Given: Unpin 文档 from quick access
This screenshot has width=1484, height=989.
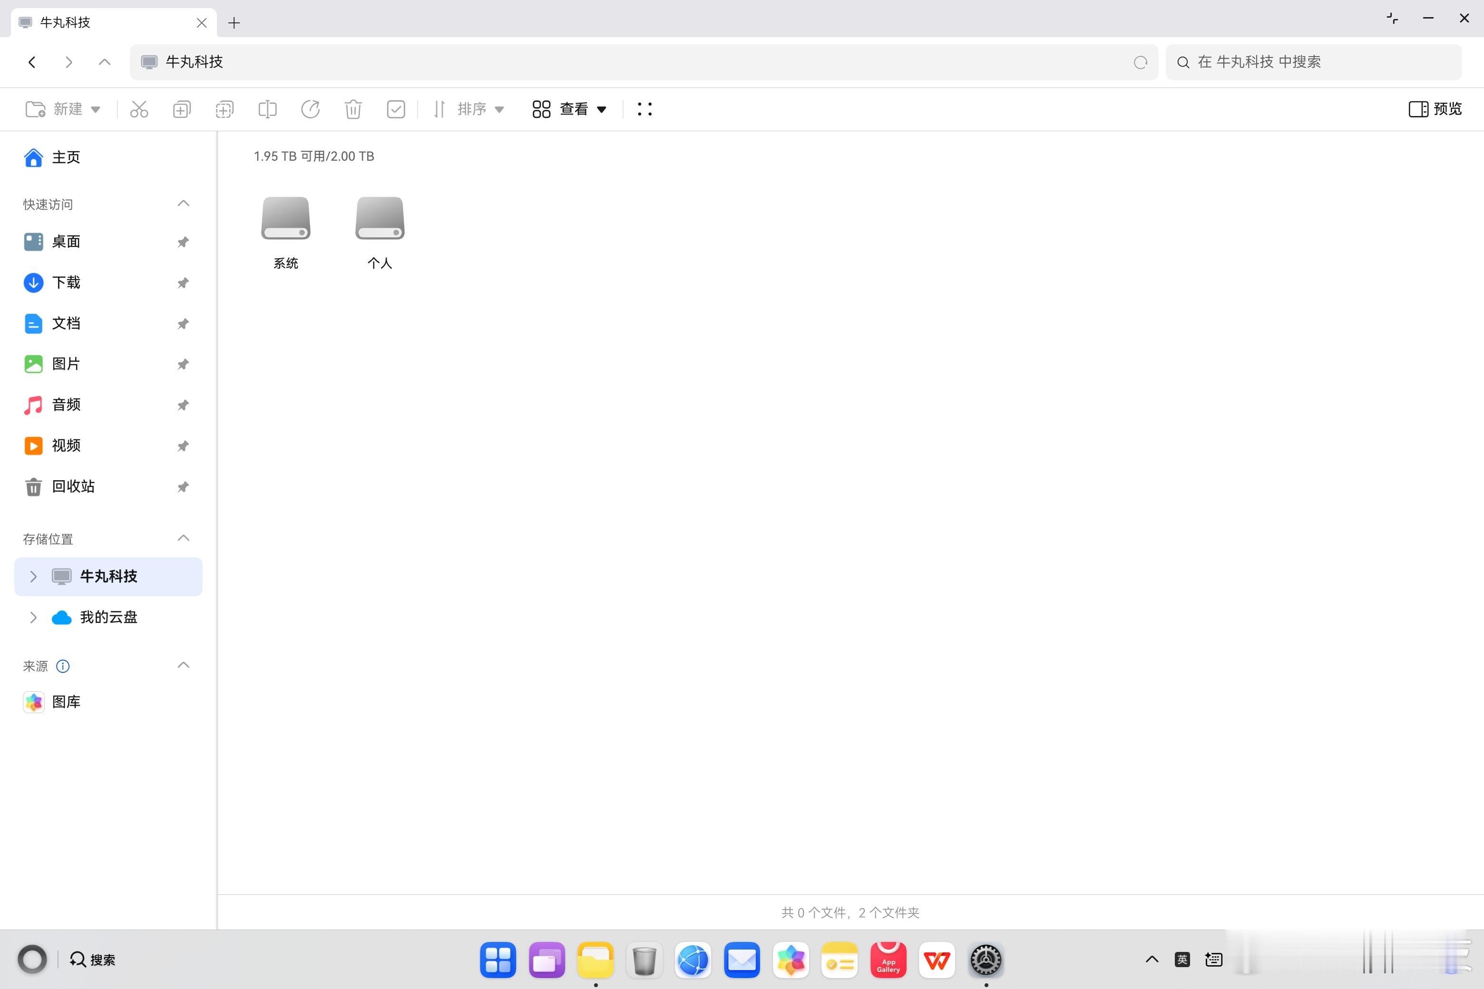Looking at the screenshot, I should click(x=183, y=324).
